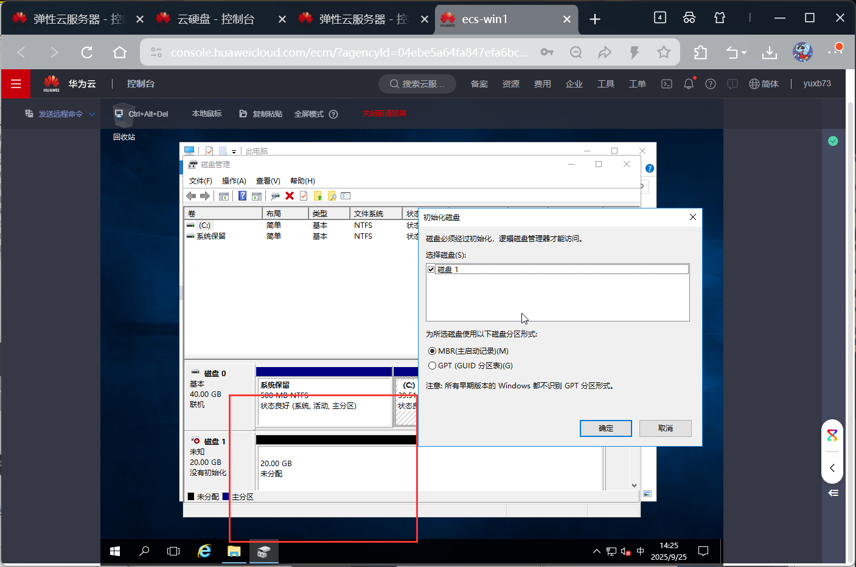This screenshot has height=567, width=856.
Task: Click the yellow sheet with magnifier toolbar icon
Action: 332,196
